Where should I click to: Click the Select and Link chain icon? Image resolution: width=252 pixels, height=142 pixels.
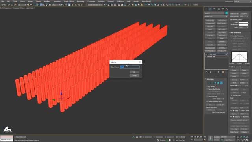click(9, 5)
